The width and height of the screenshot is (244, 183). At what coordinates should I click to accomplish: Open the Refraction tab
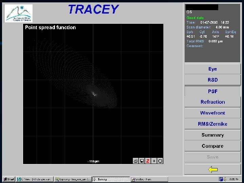coord(212,102)
